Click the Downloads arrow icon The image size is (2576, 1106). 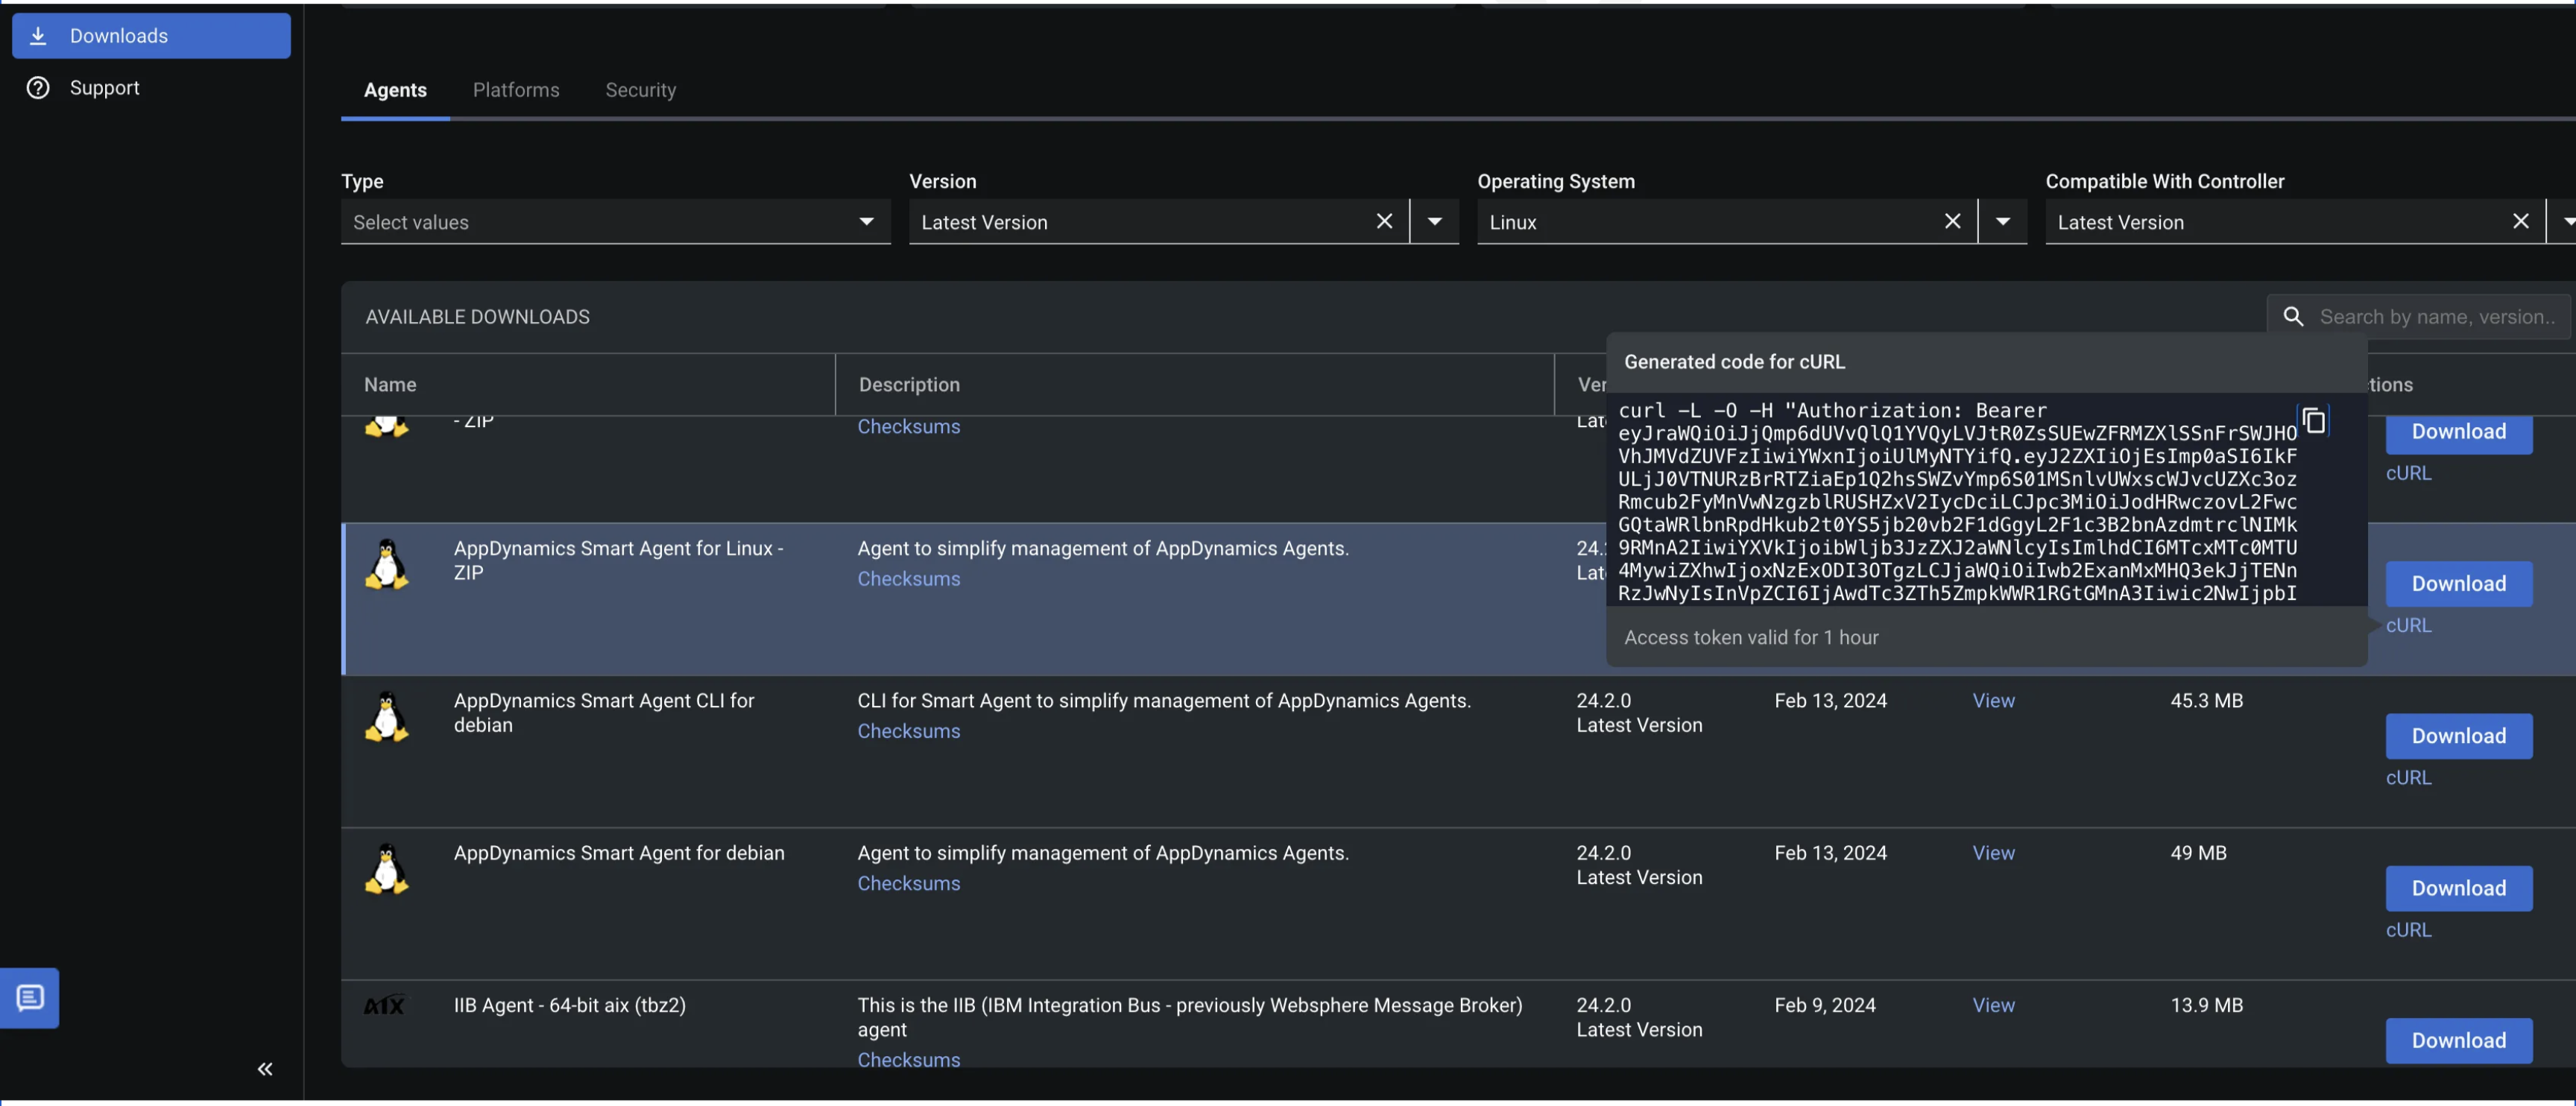coord(38,36)
